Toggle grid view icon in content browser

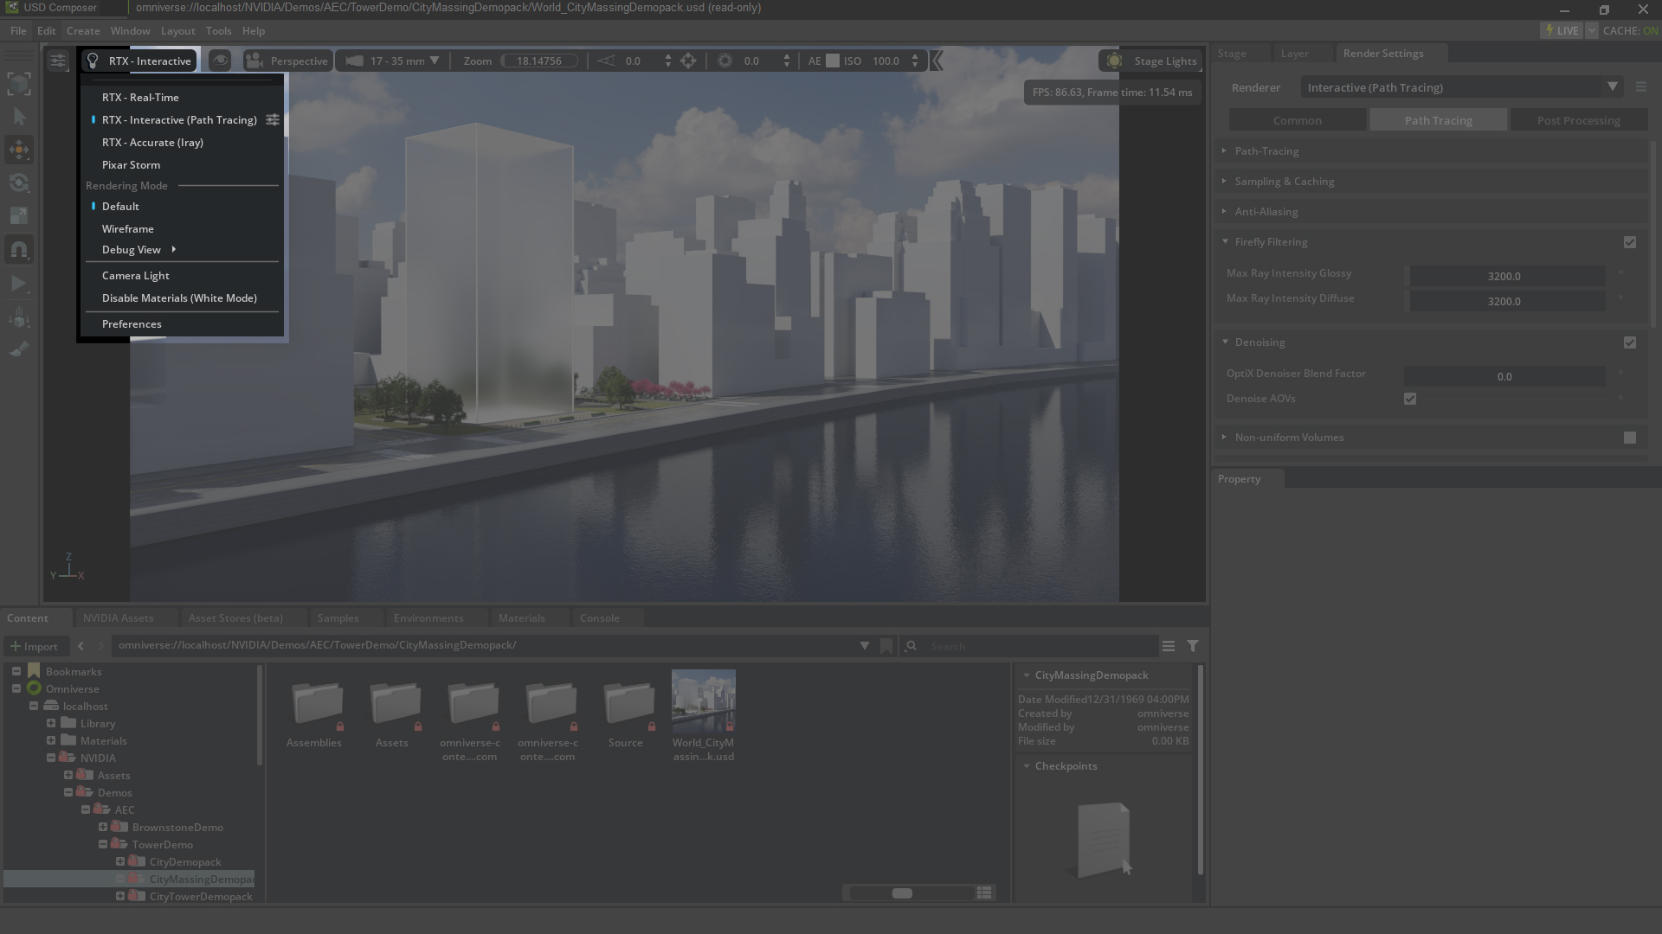tap(984, 892)
